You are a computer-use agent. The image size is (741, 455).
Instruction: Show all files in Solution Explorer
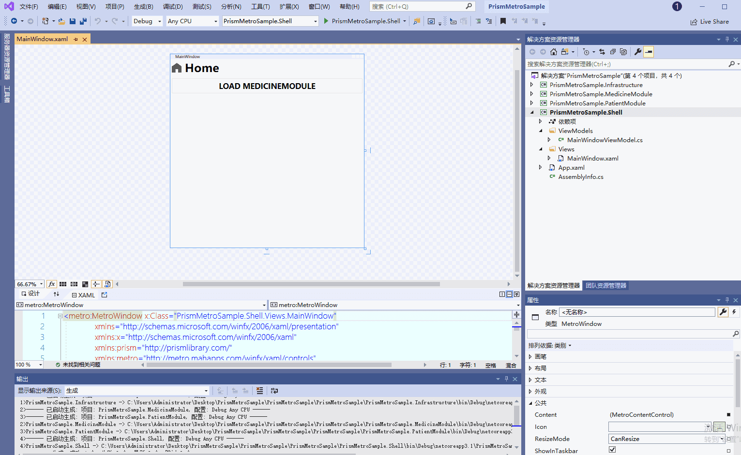coord(623,52)
